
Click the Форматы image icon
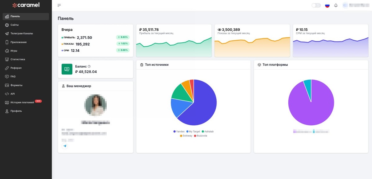(x=7, y=85)
